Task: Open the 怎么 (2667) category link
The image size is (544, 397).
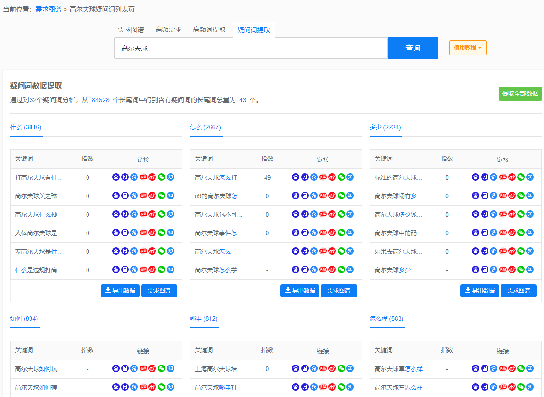Action: coord(205,126)
